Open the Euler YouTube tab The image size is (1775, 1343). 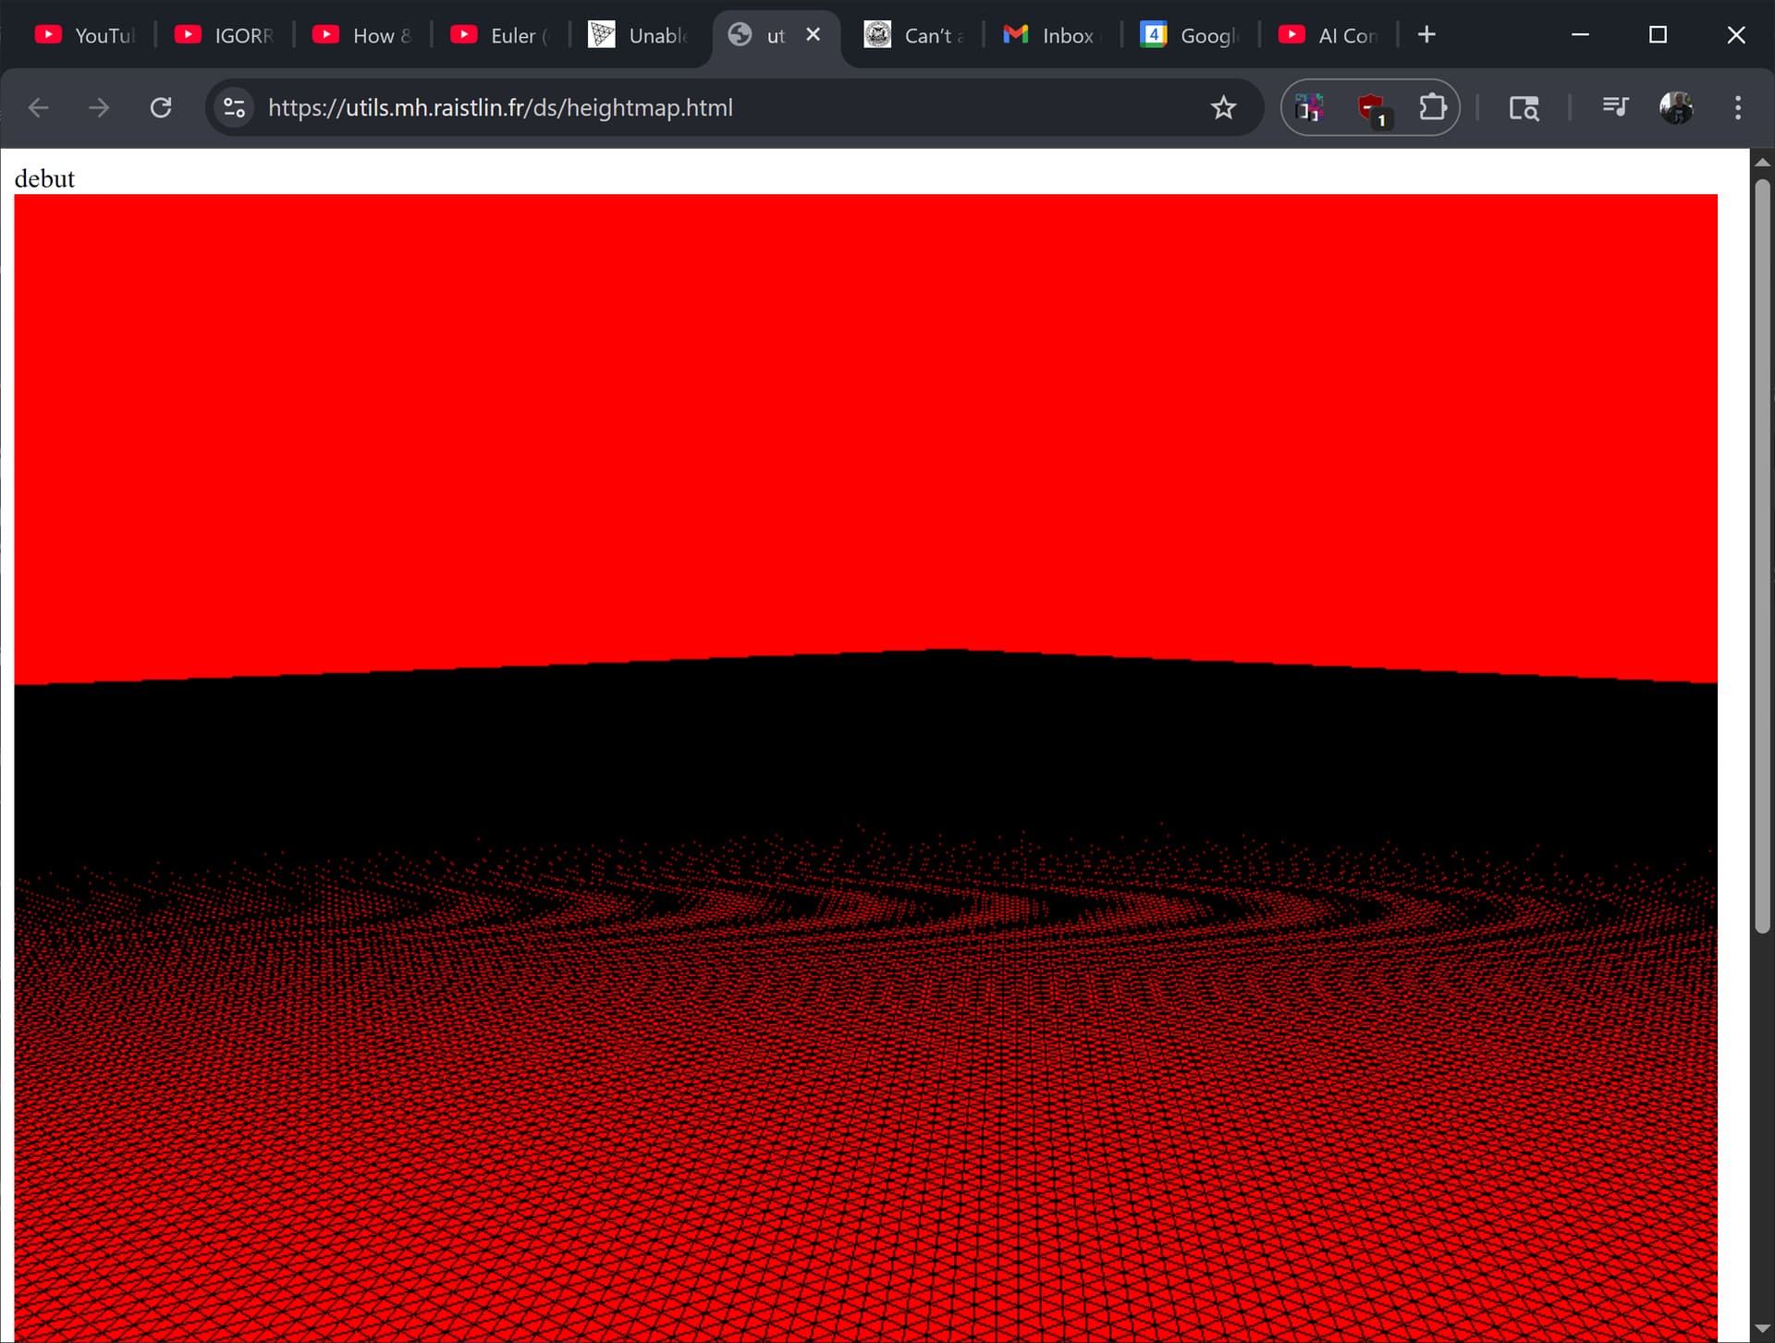501,35
